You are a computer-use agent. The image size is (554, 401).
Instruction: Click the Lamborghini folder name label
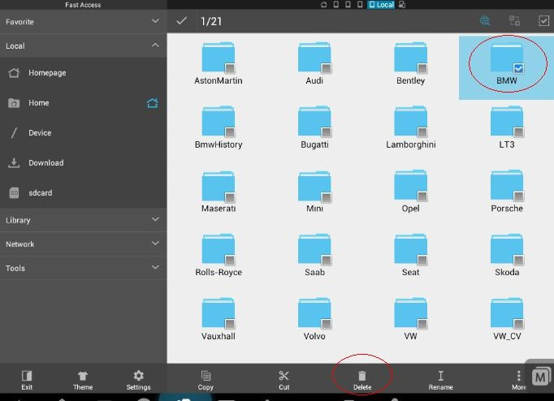[x=410, y=144]
